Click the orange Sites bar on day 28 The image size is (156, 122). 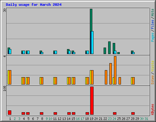133,81
